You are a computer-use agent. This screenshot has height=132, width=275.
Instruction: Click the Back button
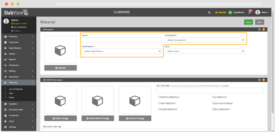(x=260, y=22)
